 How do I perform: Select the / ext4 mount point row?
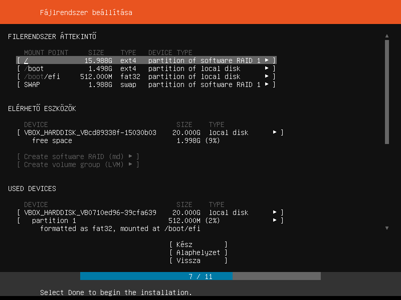tap(140, 60)
